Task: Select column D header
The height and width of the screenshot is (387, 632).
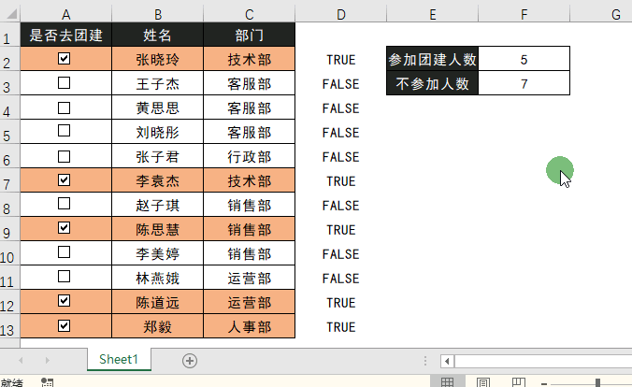Action: [340, 15]
